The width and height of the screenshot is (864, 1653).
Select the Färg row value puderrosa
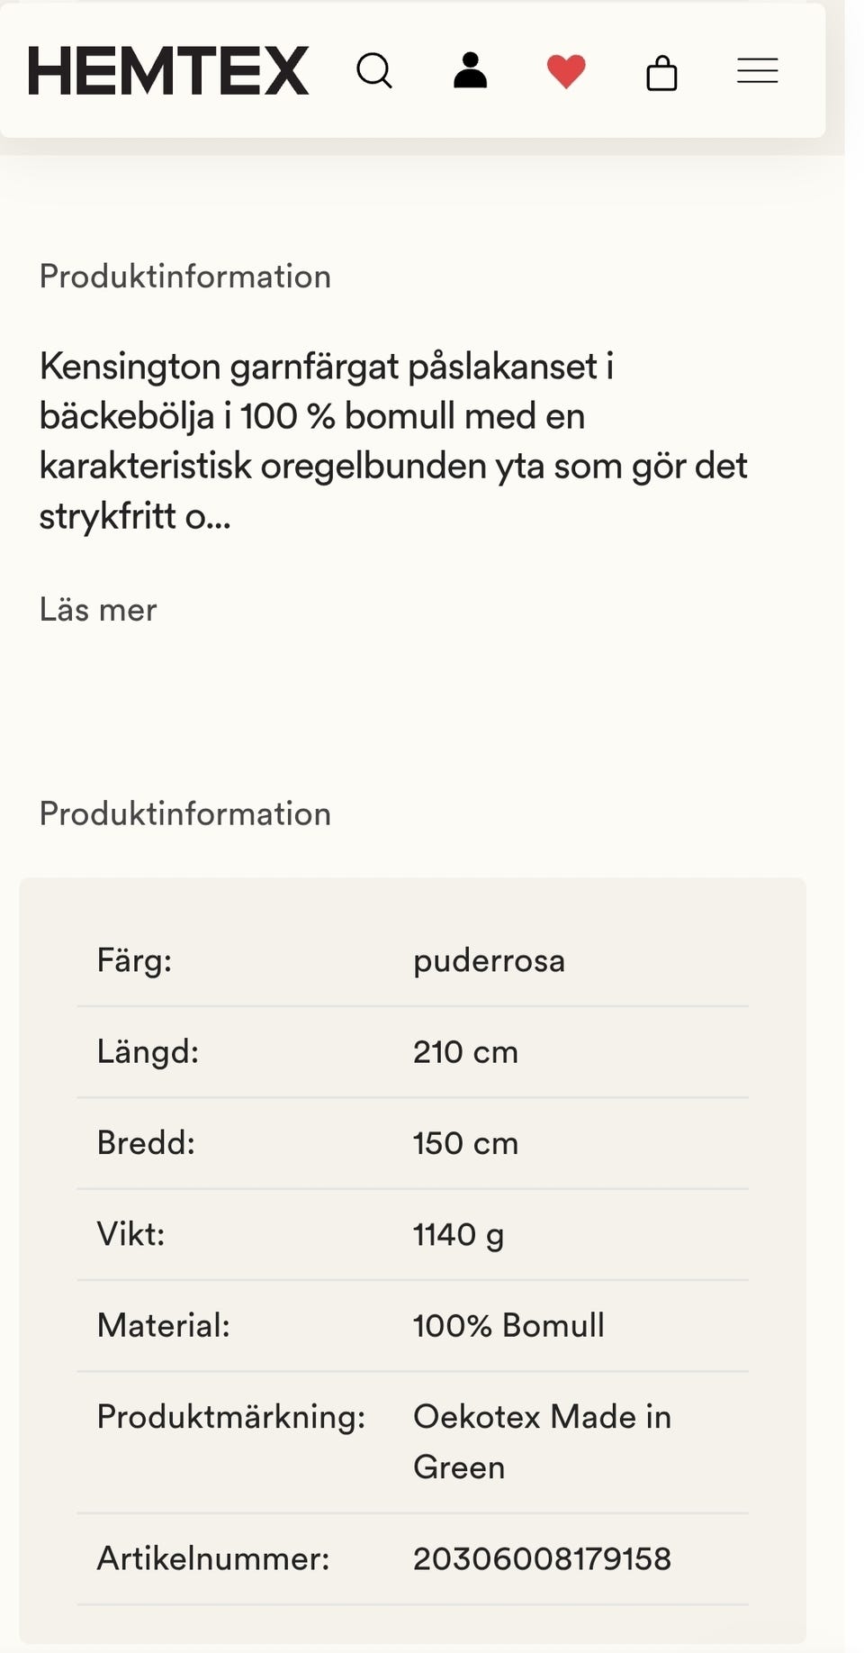click(490, 961)
